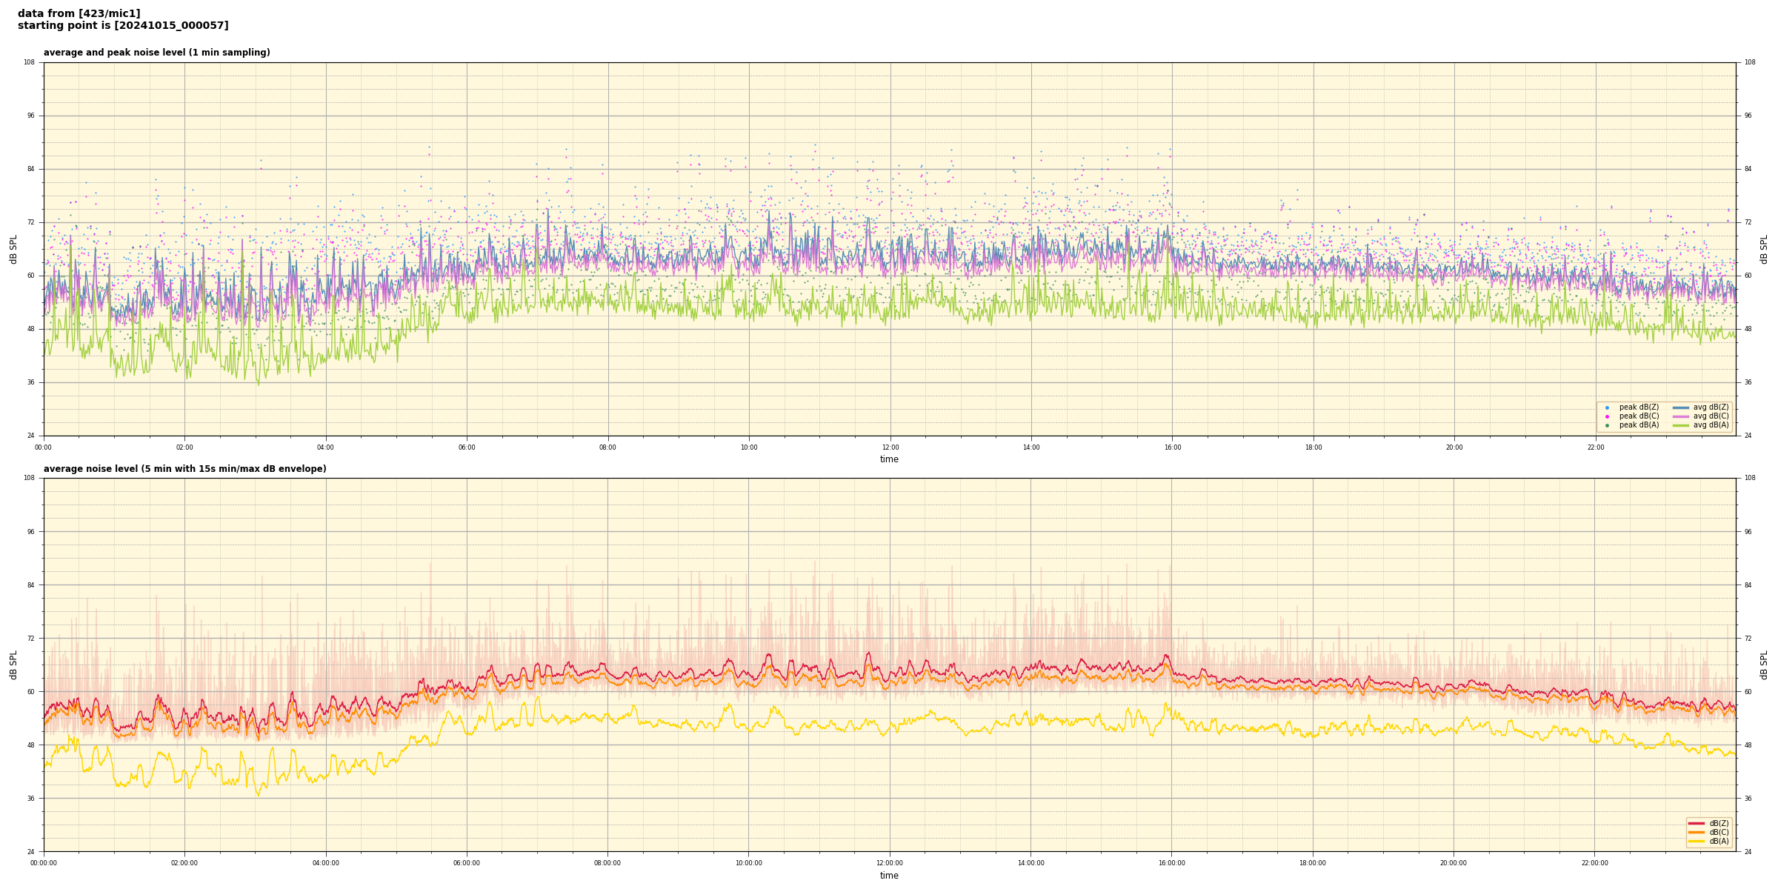1778x889 pixels.
Task: Click the peak dB(Z) legend marker
Action: [x=1607, y=407]
